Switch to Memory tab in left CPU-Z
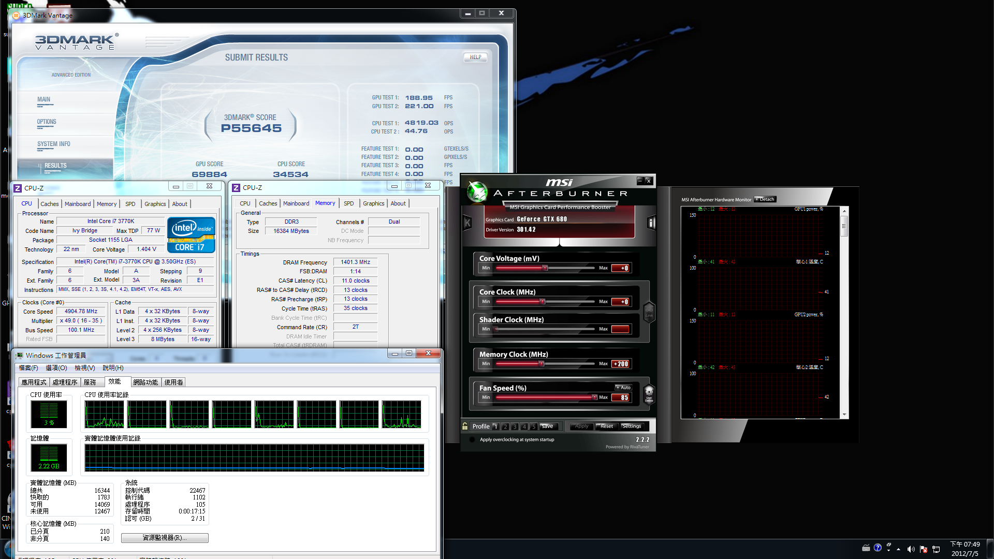The width and height of the screenshot is (994, 559). 107,204
